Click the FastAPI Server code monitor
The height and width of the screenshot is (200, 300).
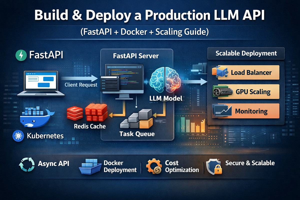point(122,81)
